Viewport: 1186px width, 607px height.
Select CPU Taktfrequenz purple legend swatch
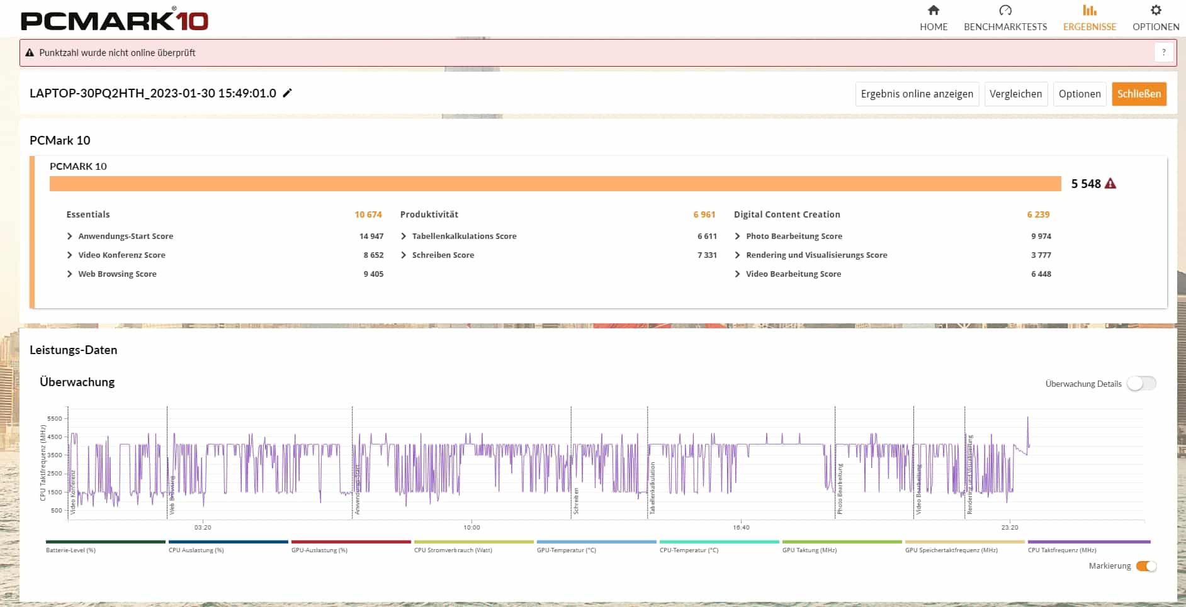pyautogui.click(x=1088, y=542)
